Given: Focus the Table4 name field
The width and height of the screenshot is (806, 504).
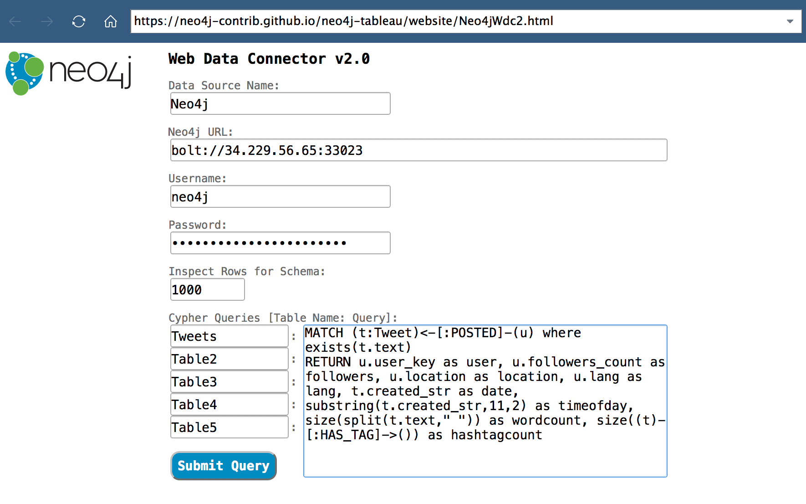Looking at the screenshot, I should (229, 405).
